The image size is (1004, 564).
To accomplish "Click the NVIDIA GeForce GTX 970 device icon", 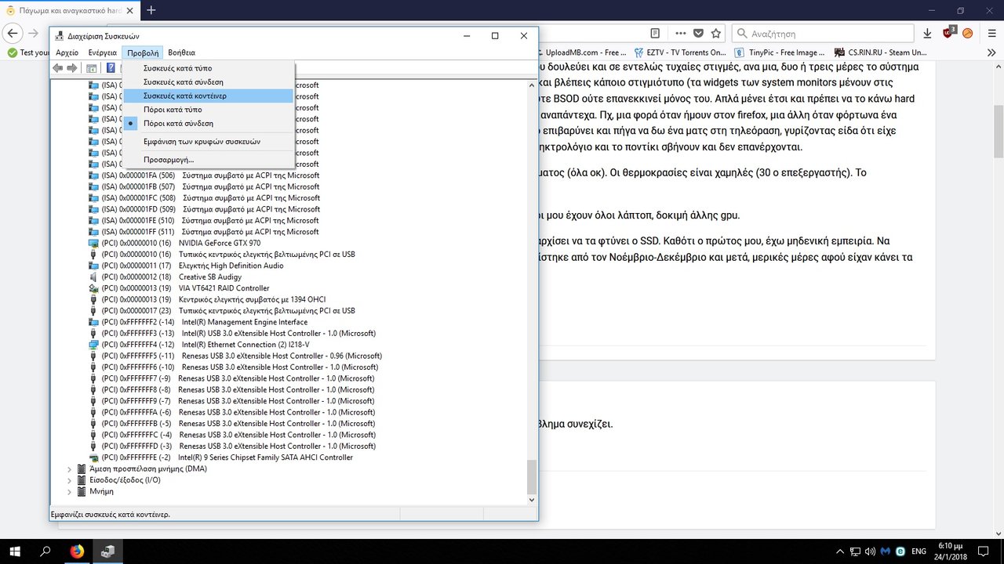I will 95,244.
